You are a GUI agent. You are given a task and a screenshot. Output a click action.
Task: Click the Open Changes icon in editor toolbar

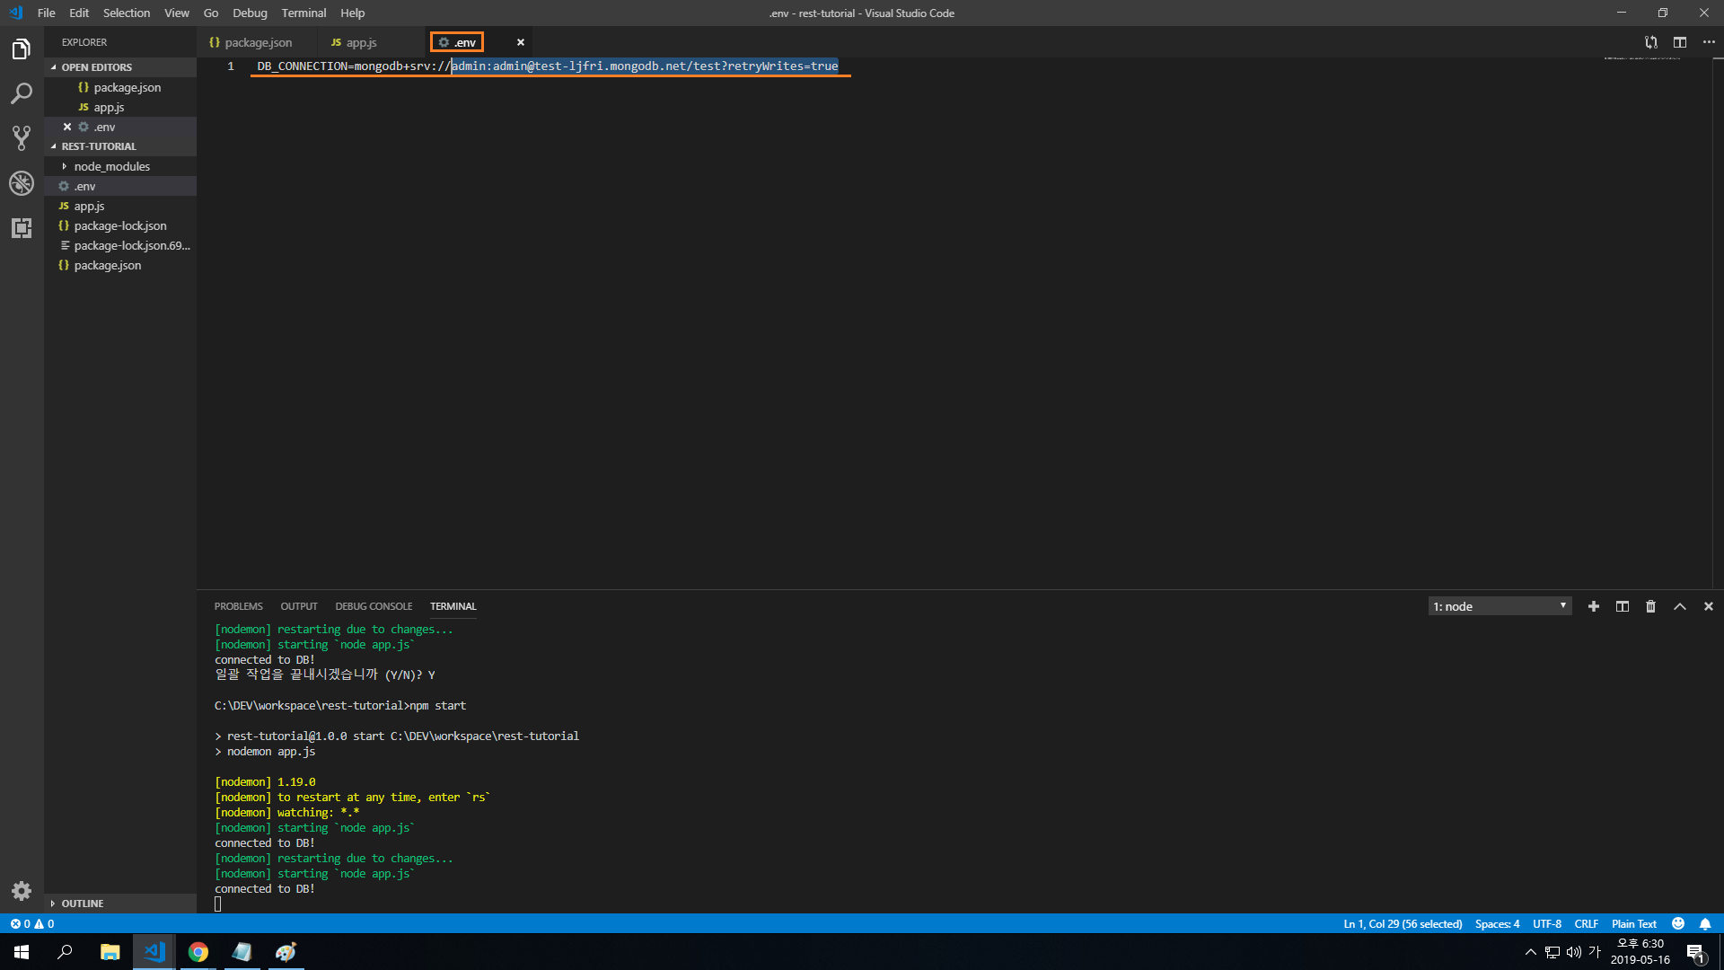point(1650,42)
